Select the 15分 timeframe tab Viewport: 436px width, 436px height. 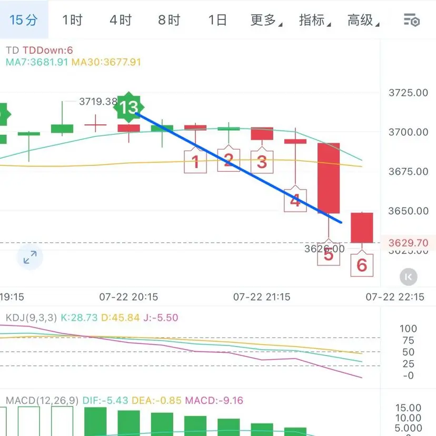click(x=24, y=20)
